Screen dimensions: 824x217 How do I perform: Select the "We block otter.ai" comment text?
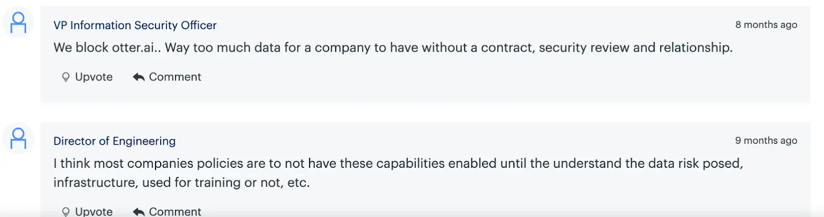pos(392,48)
